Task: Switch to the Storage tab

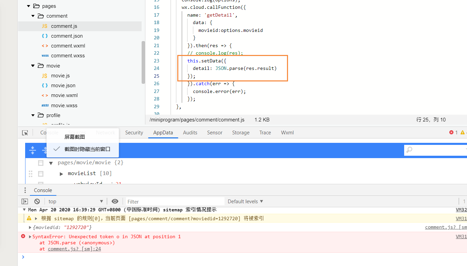Action: click(241, 133)
